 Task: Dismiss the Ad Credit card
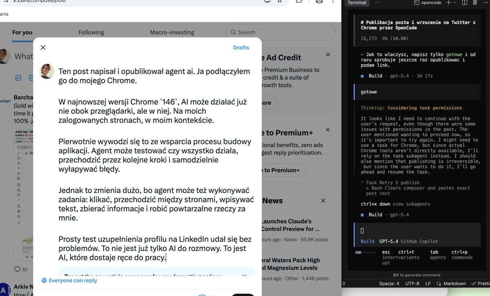click(328, 54)
